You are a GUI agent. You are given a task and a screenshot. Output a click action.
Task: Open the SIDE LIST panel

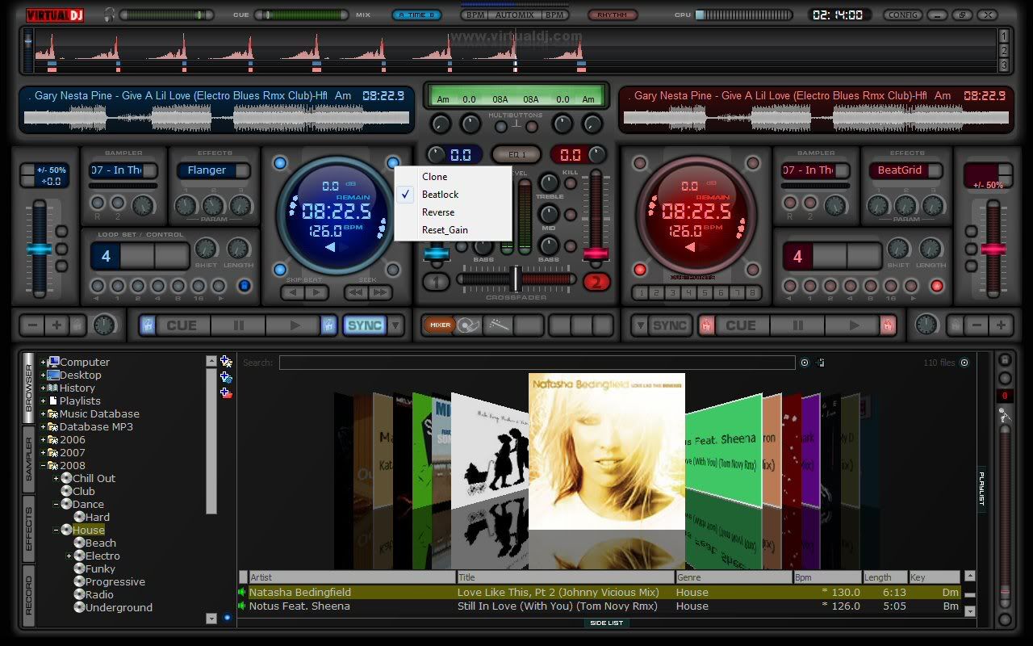pos(606,623)
